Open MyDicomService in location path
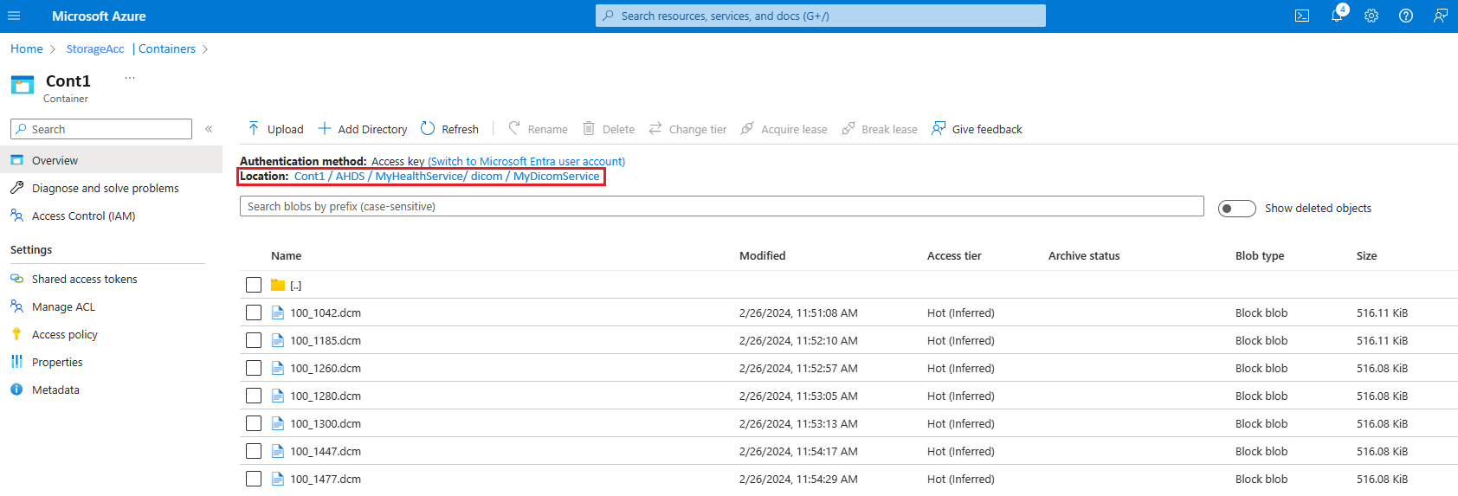Screen dimensions: 1458x496 (557, 176)
